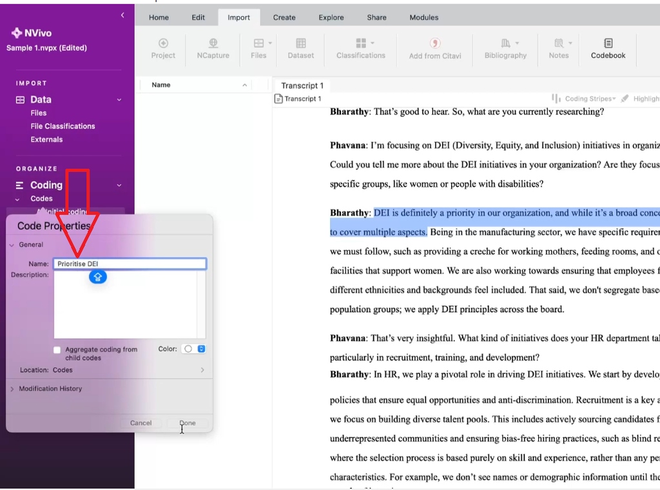This screenshot has height=490, width=660.
Task: Enable Aggregate coding from child codes
Action: point(57,350)
